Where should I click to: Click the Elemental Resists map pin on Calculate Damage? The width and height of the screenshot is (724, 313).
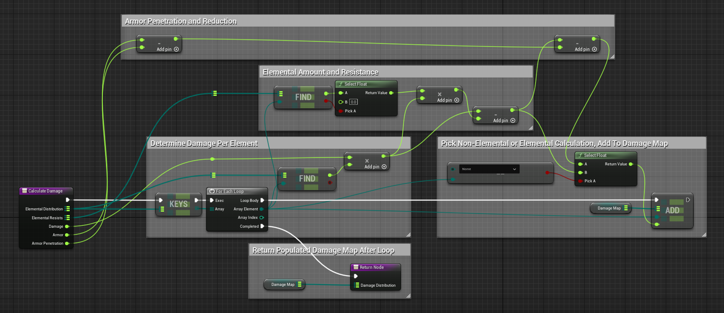[67, 218]
